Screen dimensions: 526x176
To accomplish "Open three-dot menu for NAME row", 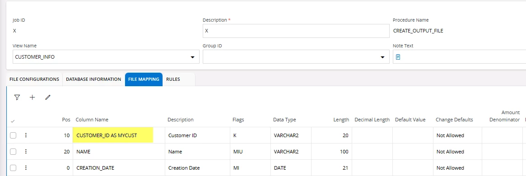I will click(26, 152).
